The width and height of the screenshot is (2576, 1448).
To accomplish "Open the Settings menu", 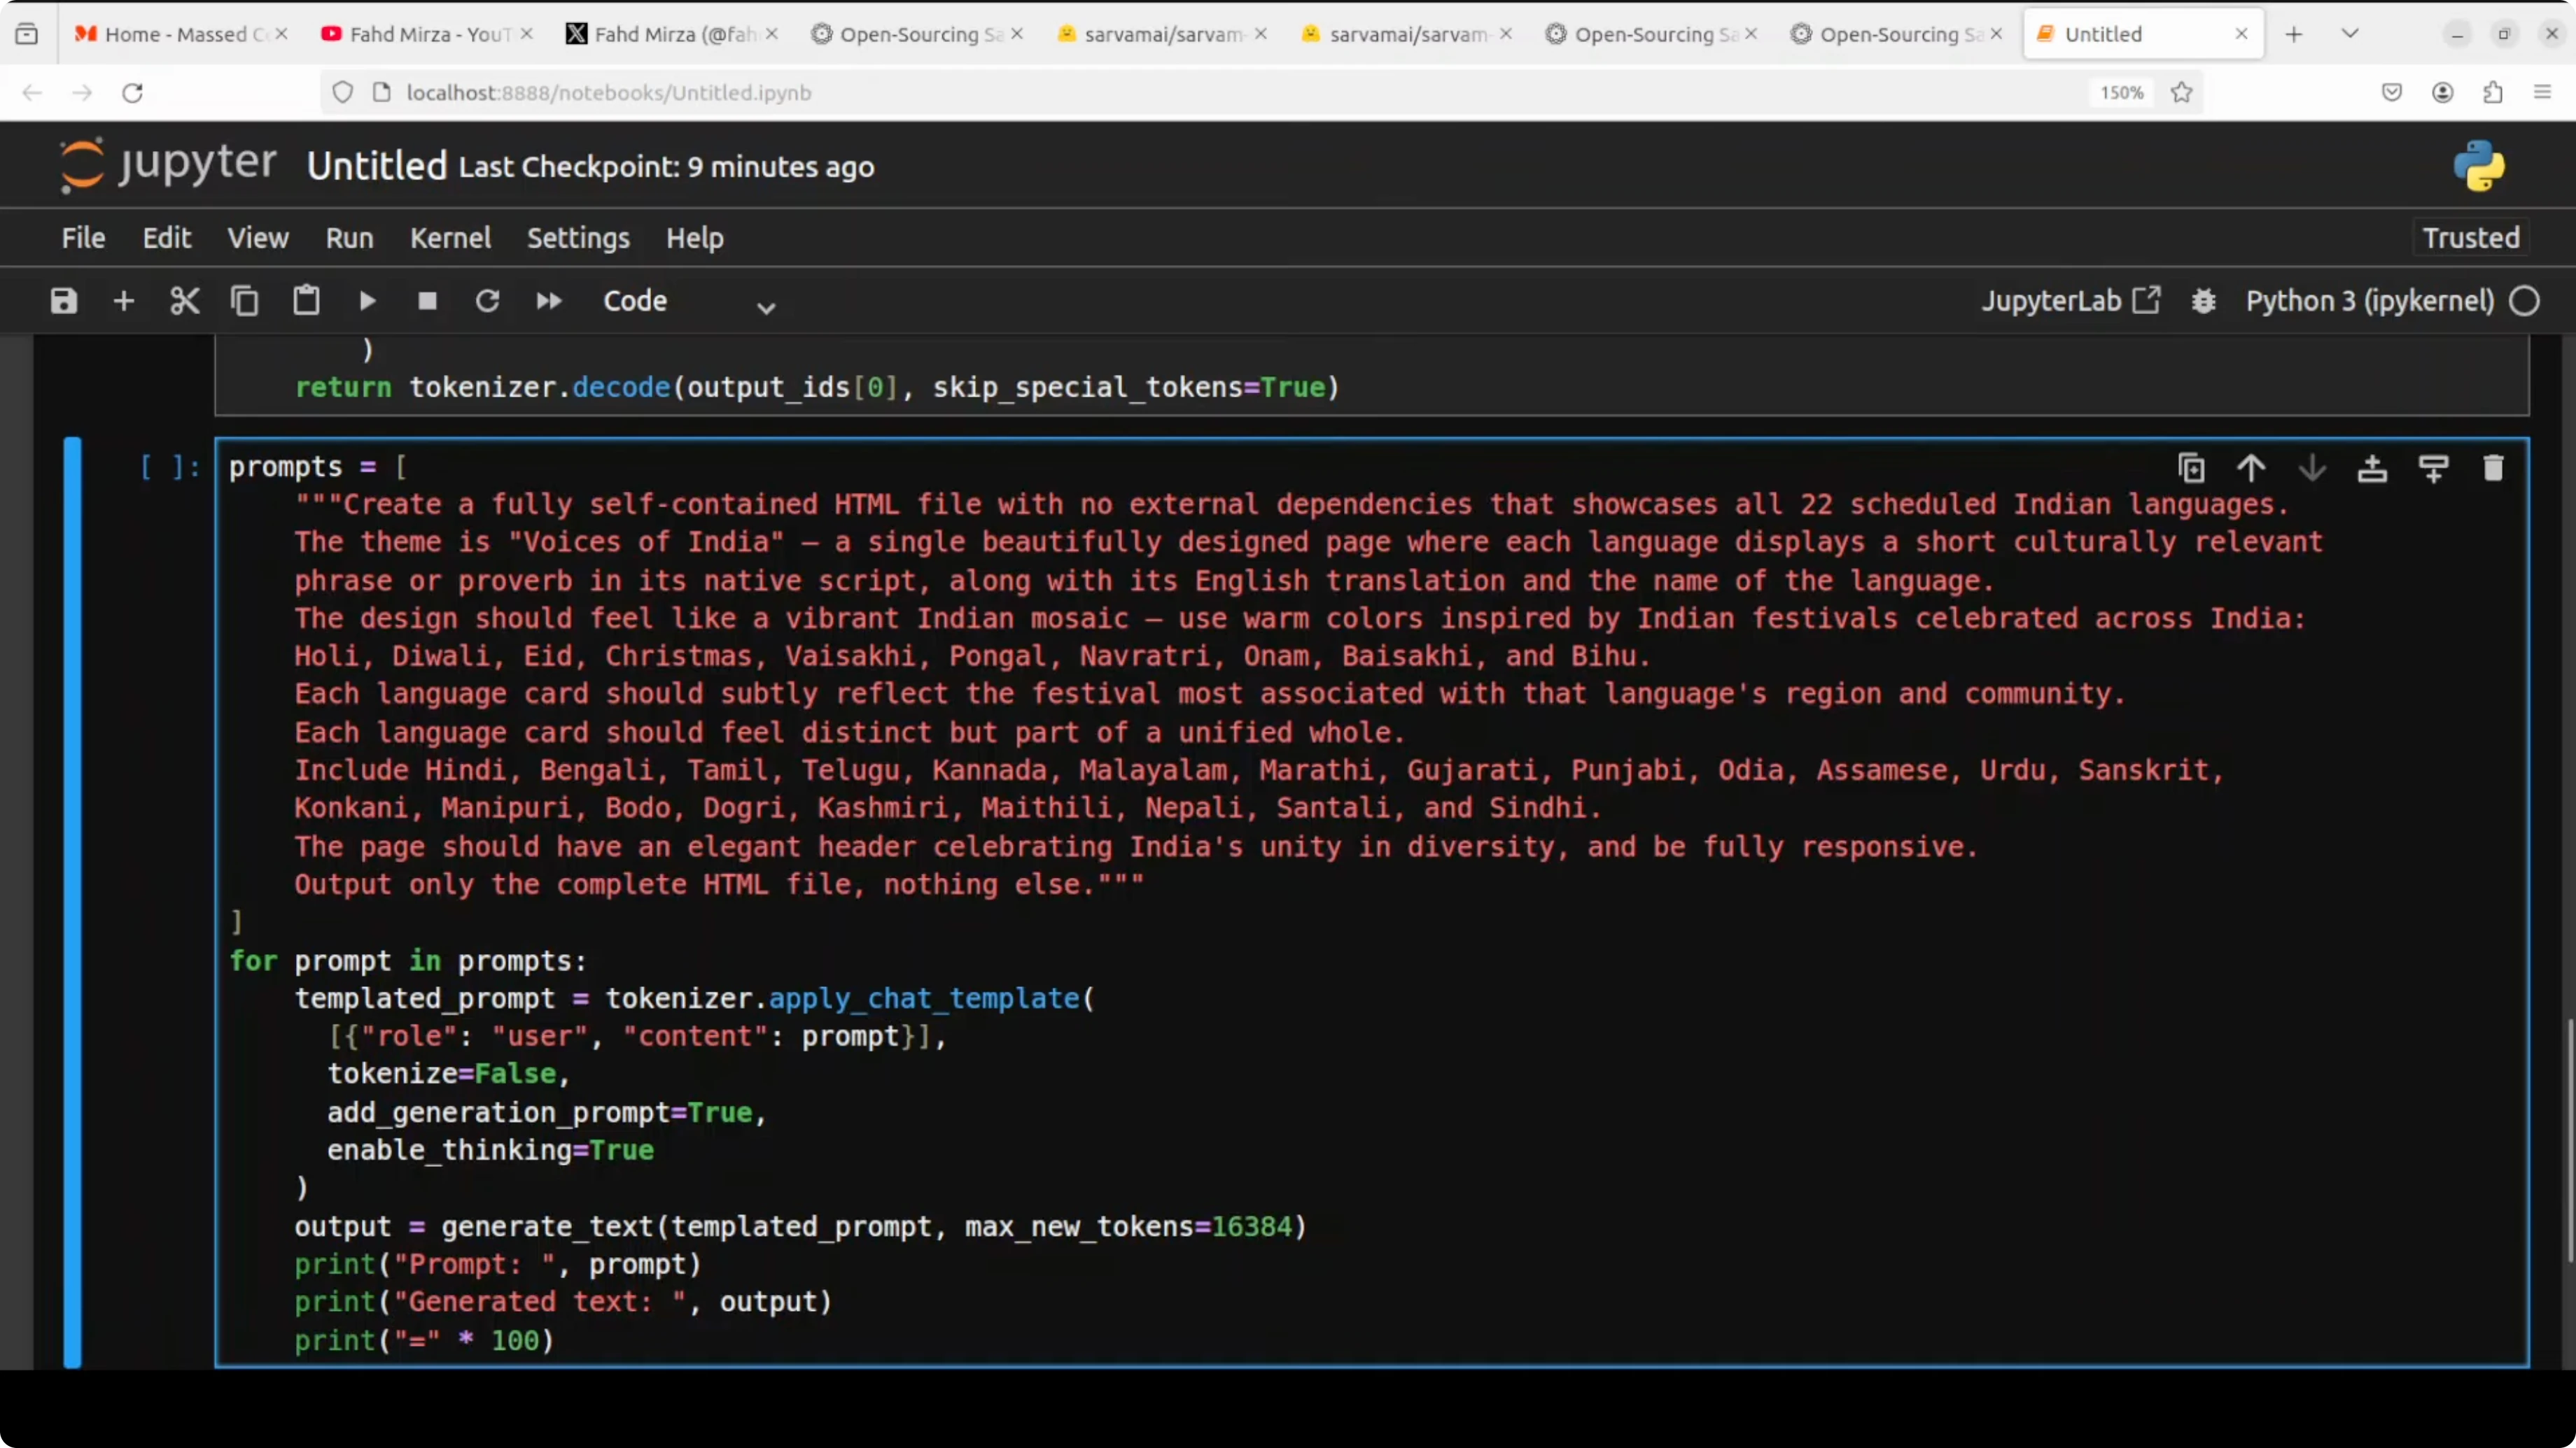I will pos(578,238).
